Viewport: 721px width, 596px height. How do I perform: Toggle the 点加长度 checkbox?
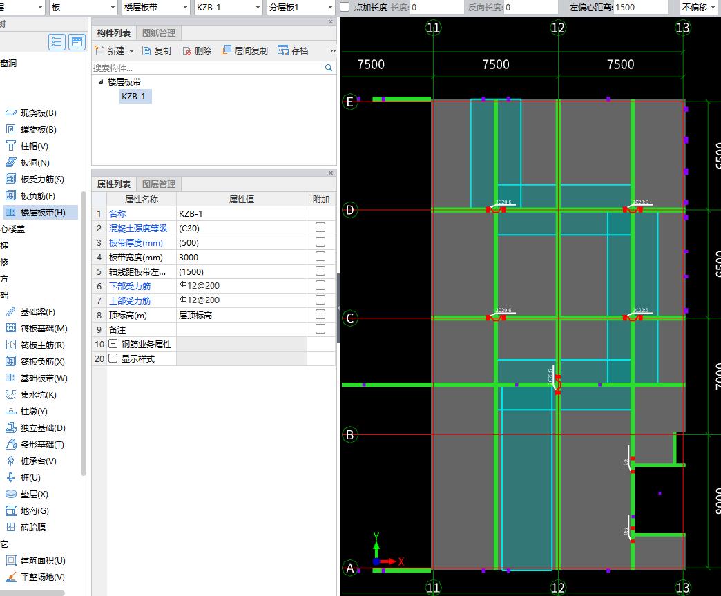pos(345,8)
